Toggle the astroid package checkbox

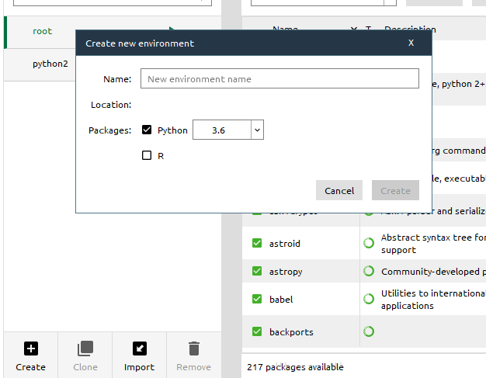coord(257,243)
